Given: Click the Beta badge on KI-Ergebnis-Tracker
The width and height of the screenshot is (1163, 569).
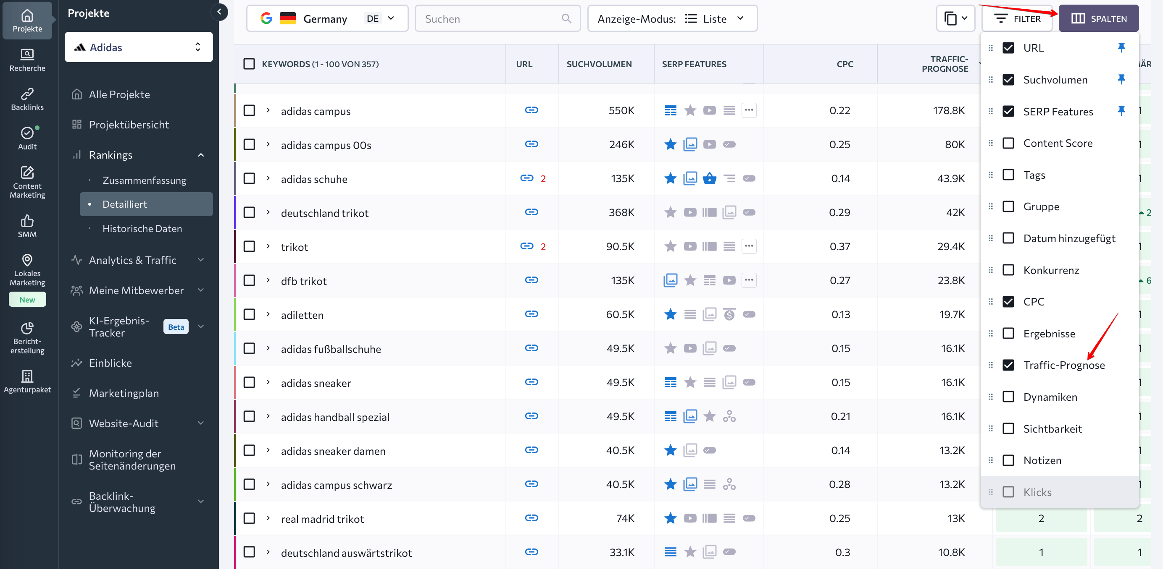Looking at the screenshot, I should pyautogui.click(x=176, y=327).
